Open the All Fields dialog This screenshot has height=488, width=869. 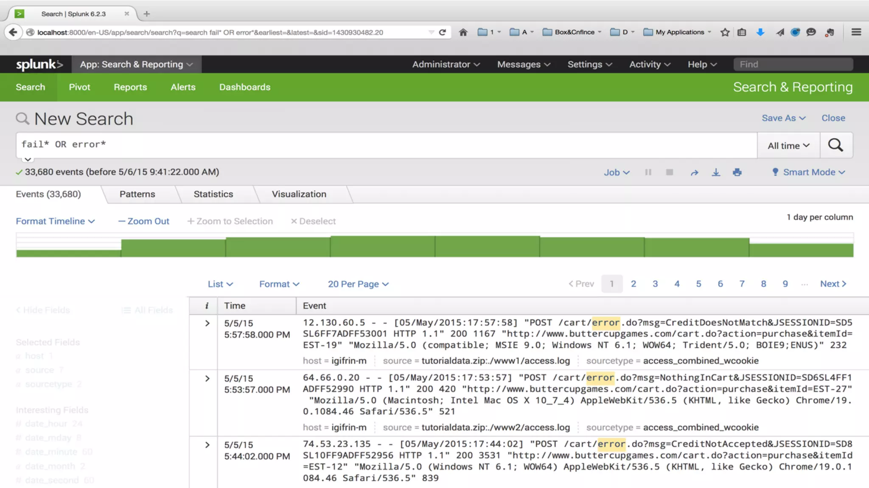(x=147, y=310)
